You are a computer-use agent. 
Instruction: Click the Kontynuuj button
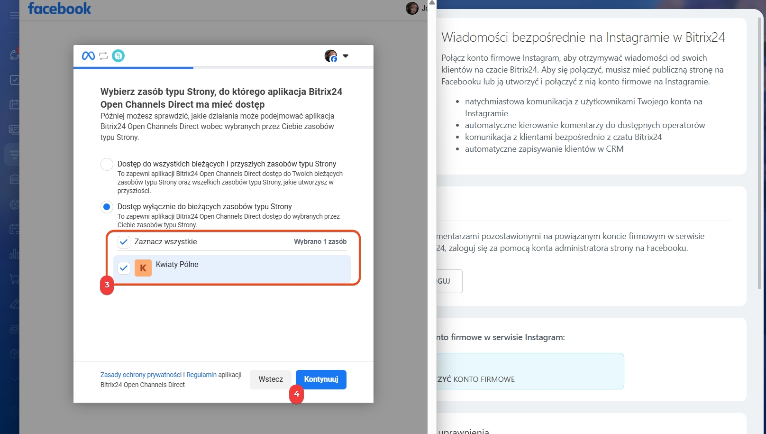click(x=321, y=379)
